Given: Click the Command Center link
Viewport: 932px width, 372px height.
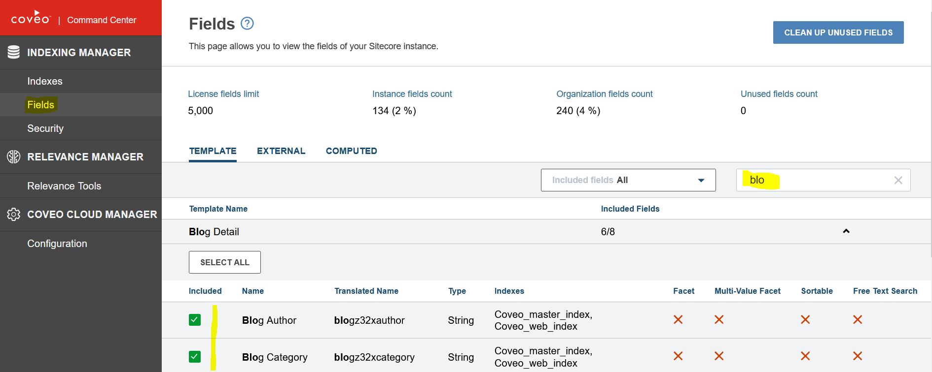Looking at the screenshot, I should (x=102, y=20).
